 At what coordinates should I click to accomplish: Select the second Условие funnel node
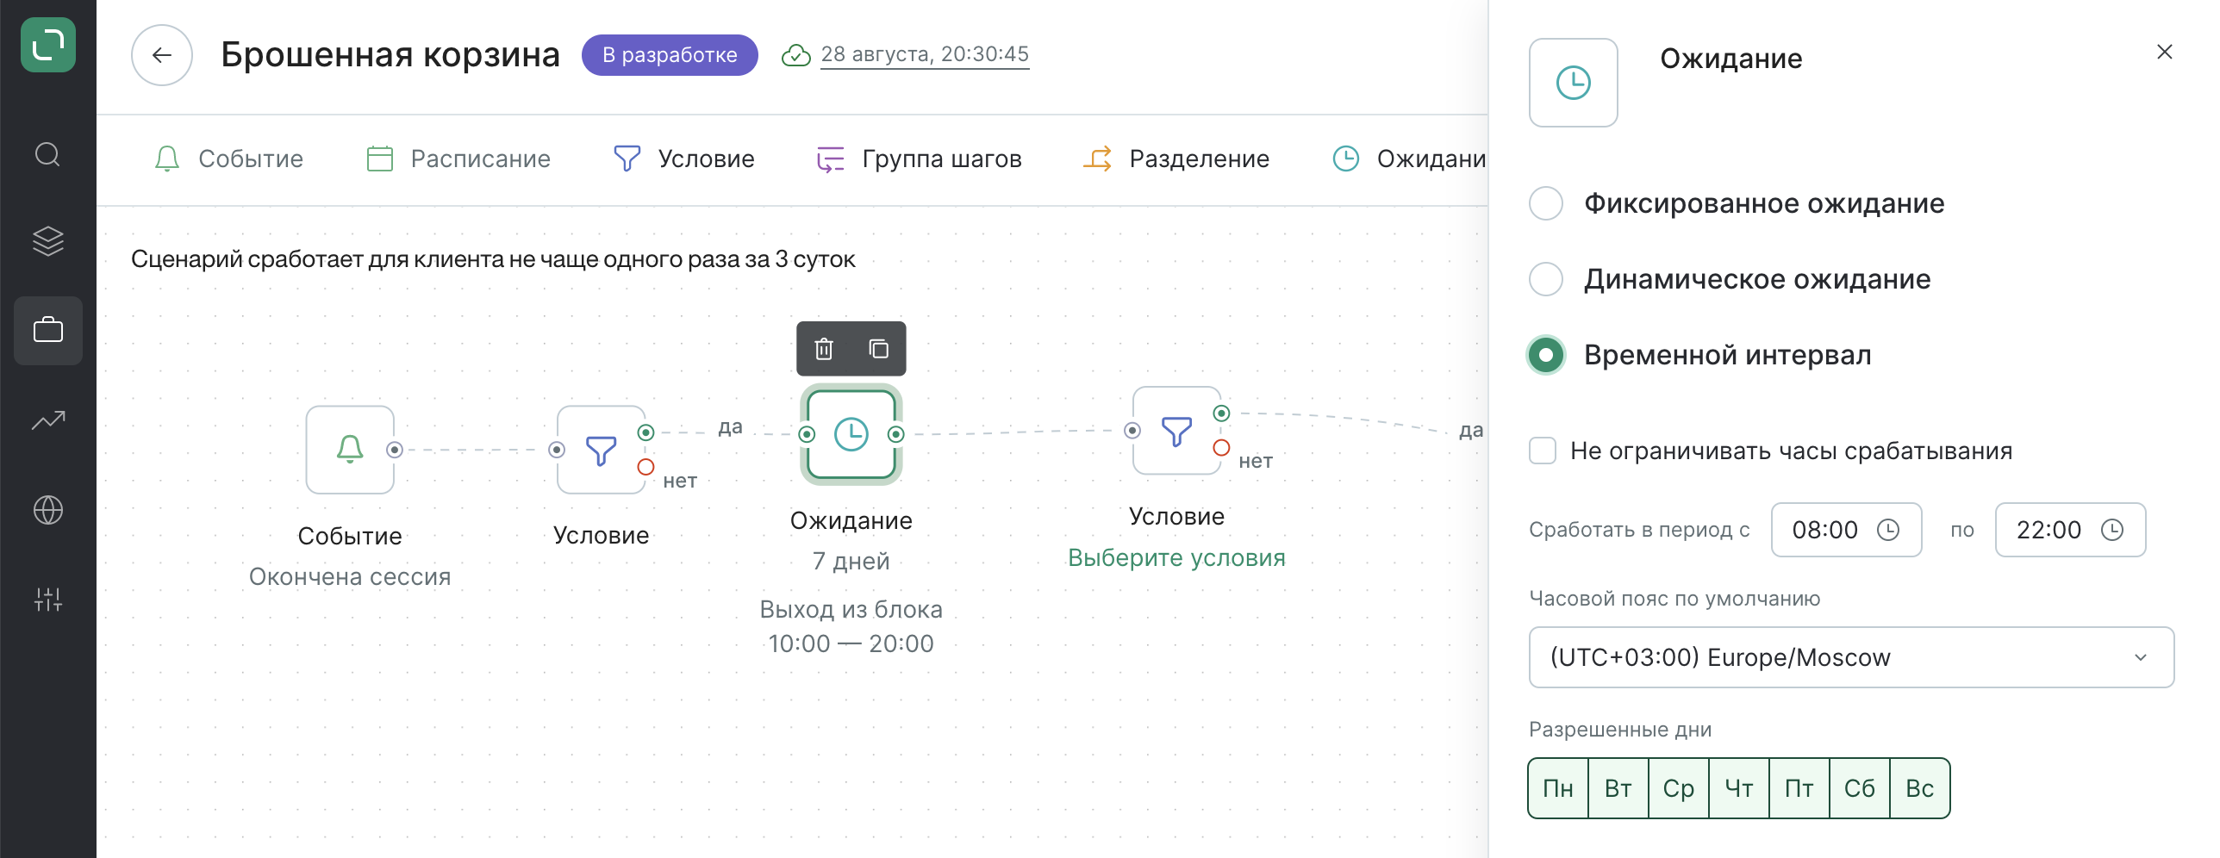(1176, 431)
